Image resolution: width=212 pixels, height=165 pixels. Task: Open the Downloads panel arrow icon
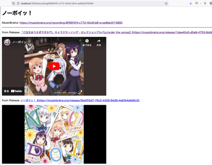click(191, 3)
